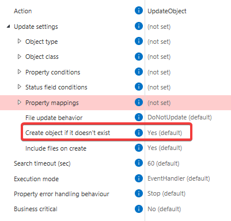This screenshot has width=231, height=221.
Task: Show info for Update settings
Action: (x=139, y=26)
